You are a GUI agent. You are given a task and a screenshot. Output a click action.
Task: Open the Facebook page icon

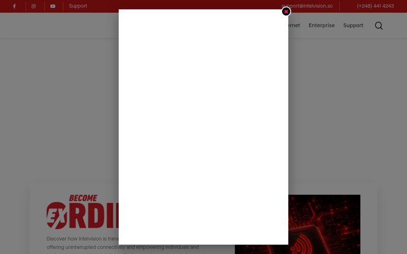[x=15, y=6]
